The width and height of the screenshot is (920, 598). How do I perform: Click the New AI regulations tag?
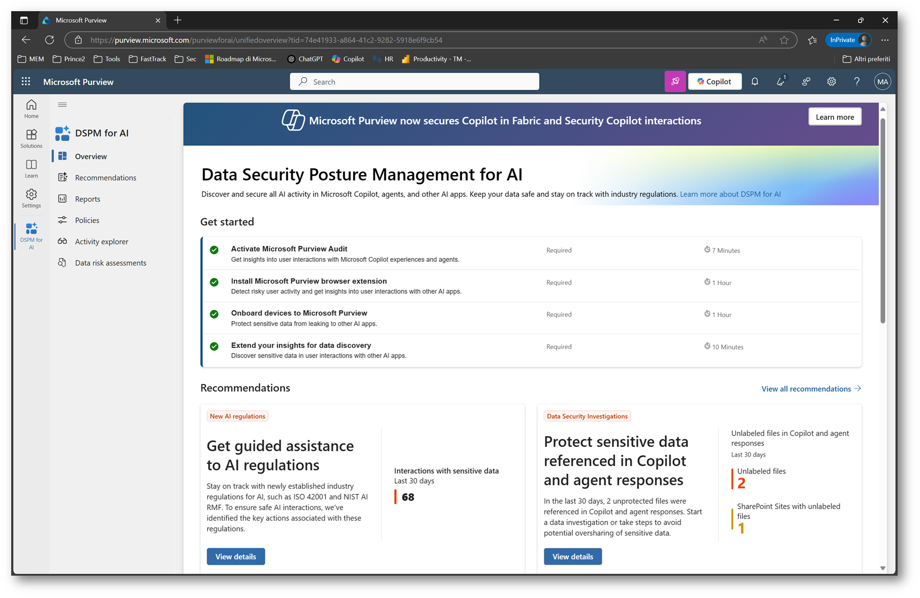click(x=238, y=416)
